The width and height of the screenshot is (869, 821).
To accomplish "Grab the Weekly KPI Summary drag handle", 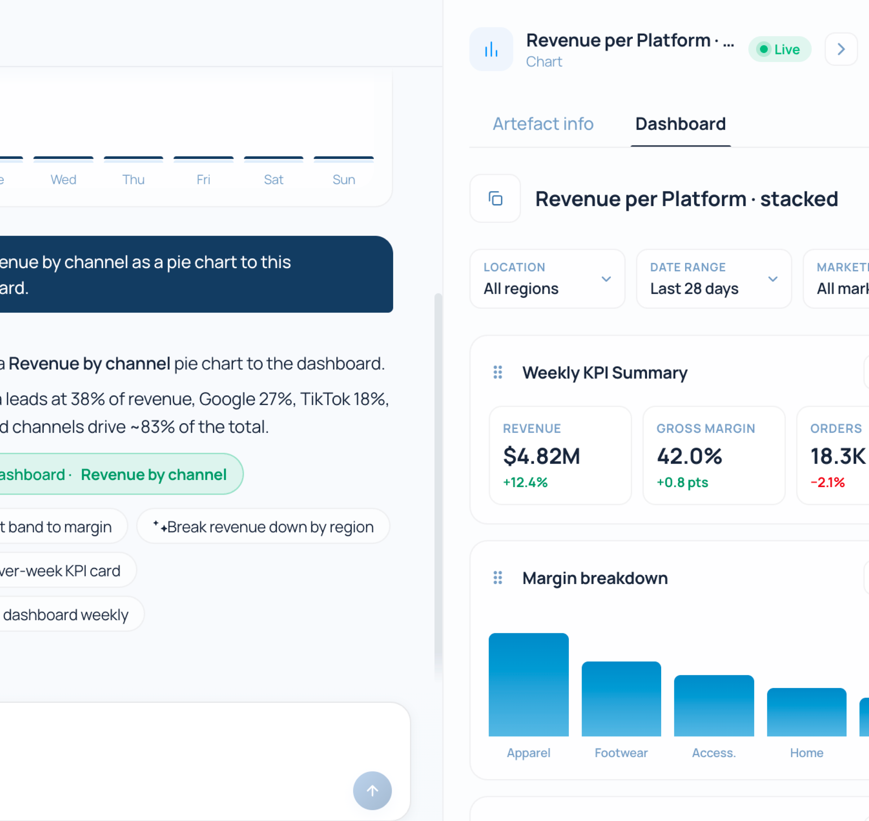I will (x=497, y=372).
